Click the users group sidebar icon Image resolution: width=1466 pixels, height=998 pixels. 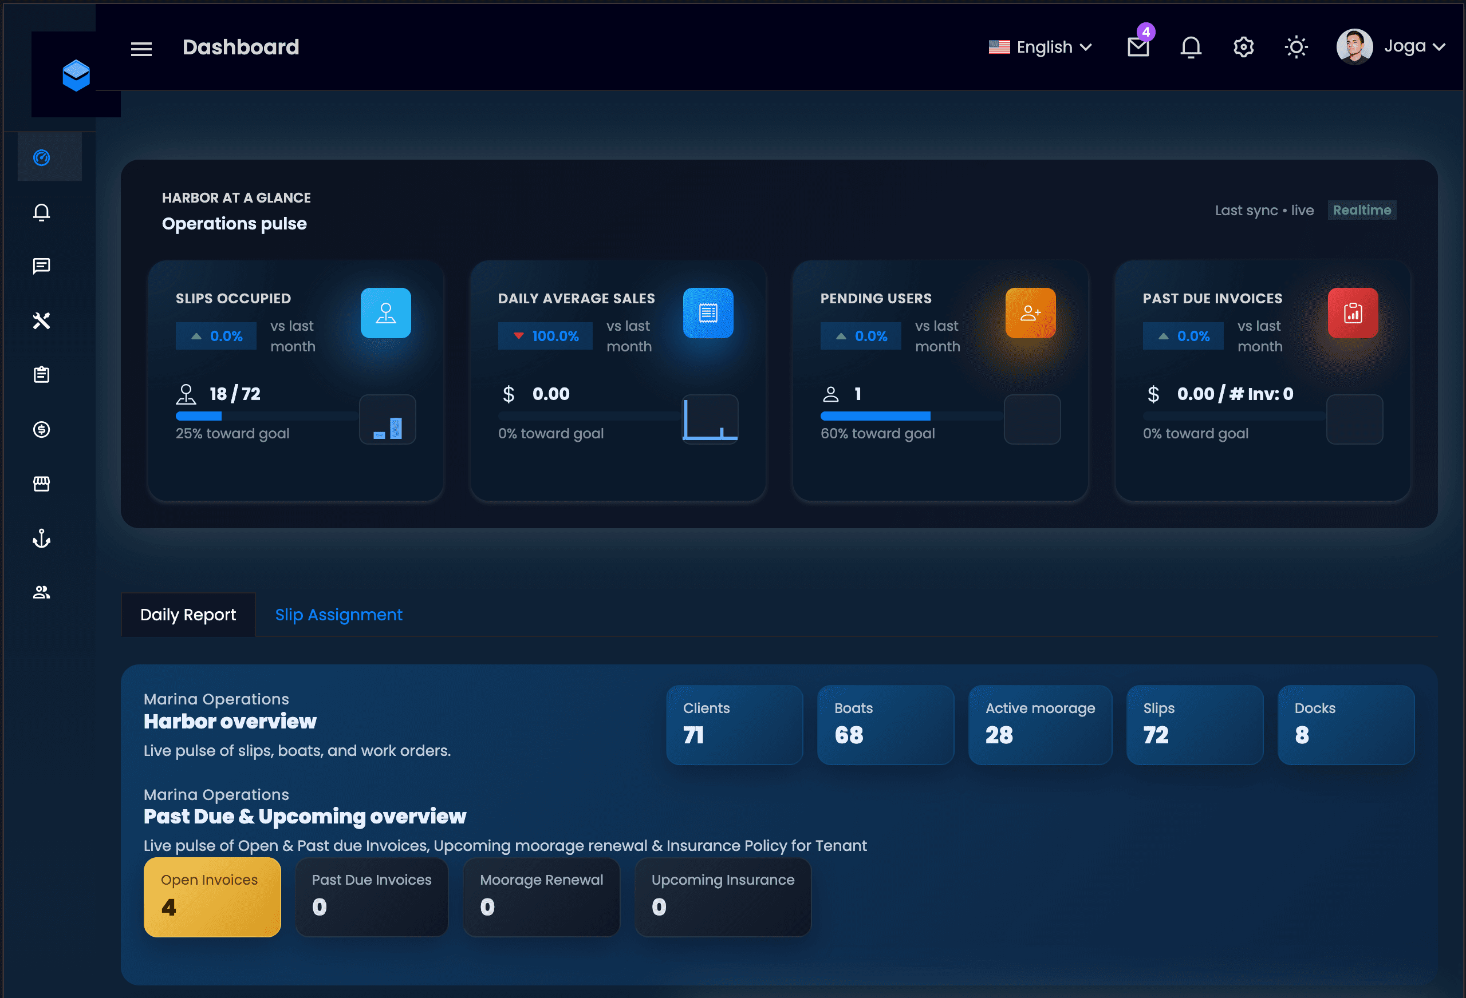pyautogui.click(x=42, y=592)
